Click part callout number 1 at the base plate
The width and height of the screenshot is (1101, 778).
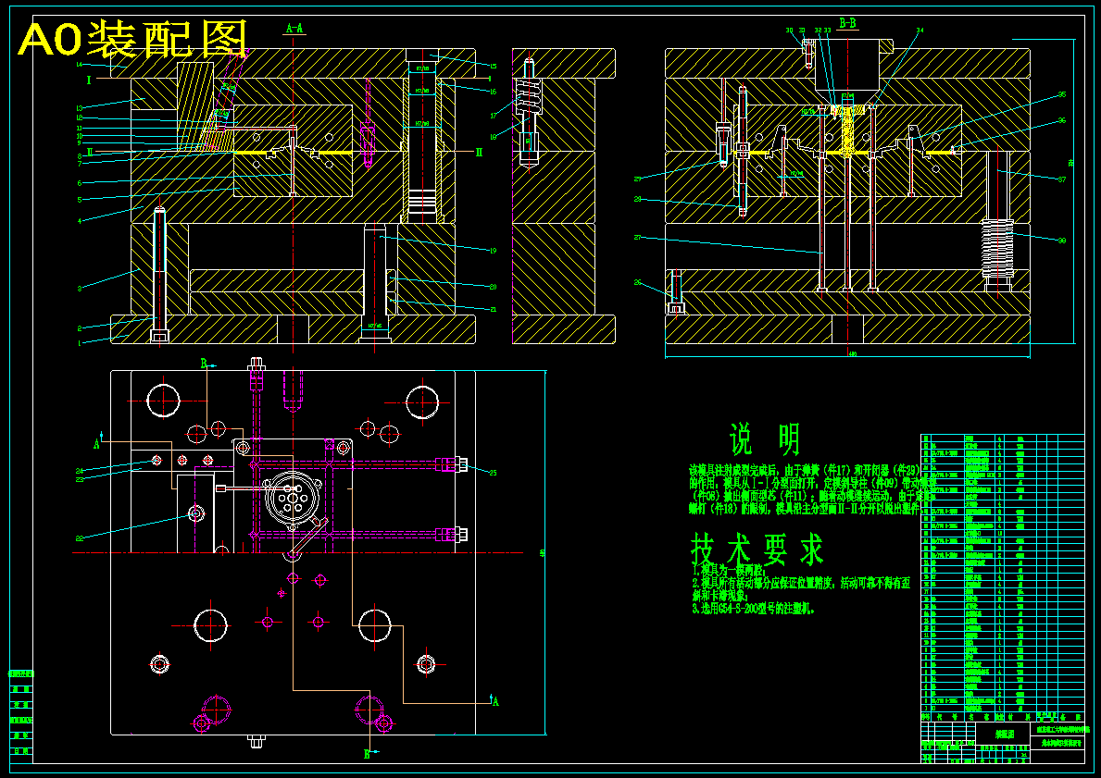pyautogui.click(x=80, y=344)
